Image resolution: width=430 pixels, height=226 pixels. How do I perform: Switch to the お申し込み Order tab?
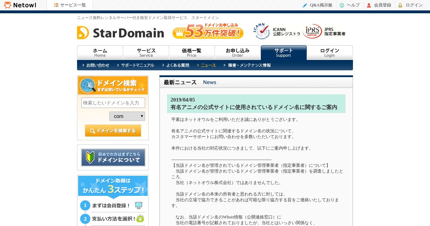tap(238, 52)
